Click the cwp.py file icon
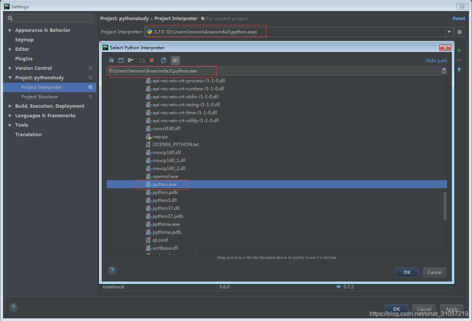This screenshot has height=321, width=472. pyautogui.click(x=149, y=136)
